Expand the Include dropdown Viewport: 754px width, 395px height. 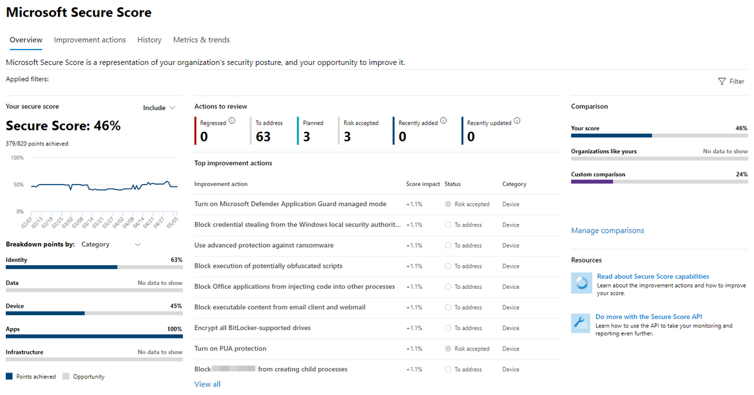[x=159, y=108]
